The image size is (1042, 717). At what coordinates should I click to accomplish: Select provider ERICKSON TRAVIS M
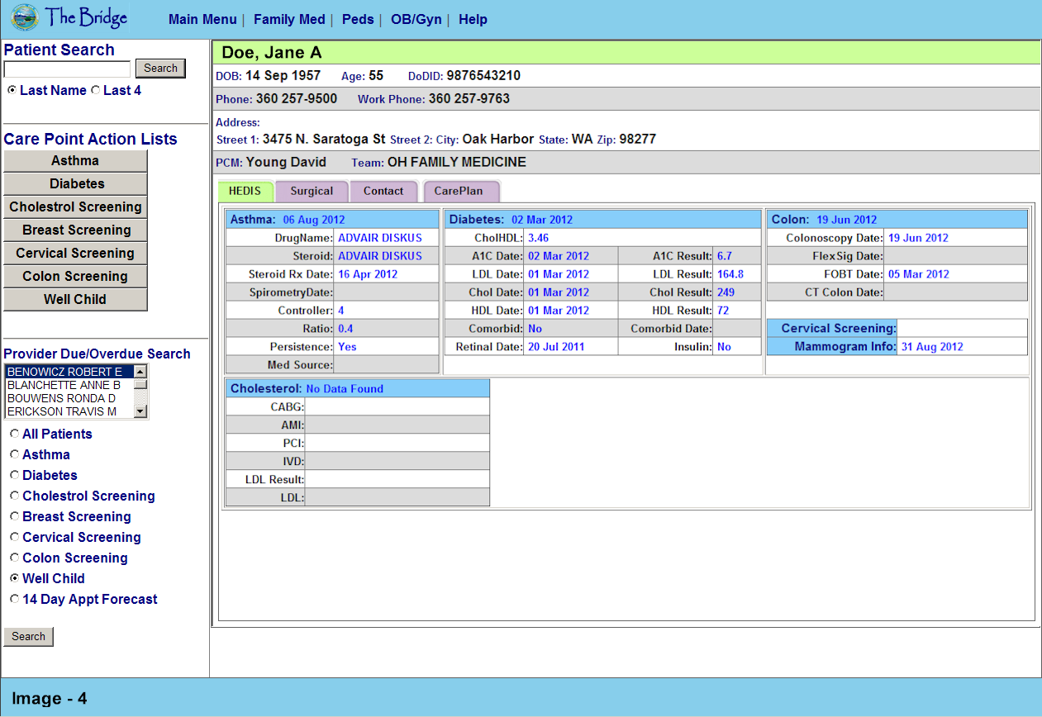point(69,411)
